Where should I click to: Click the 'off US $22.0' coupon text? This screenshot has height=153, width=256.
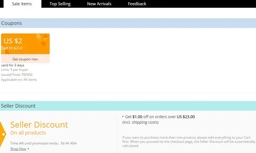point(13,48)
